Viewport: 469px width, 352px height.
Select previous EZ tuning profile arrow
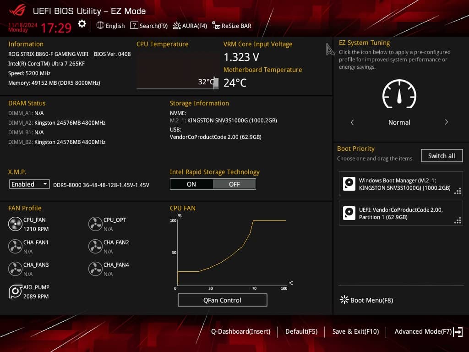(352, 122)
